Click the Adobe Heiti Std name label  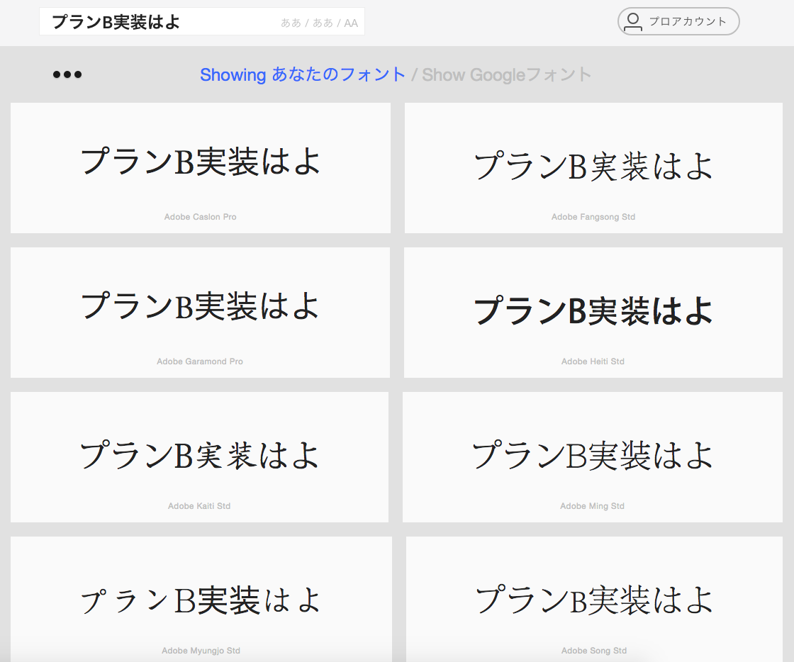point(593,361)
